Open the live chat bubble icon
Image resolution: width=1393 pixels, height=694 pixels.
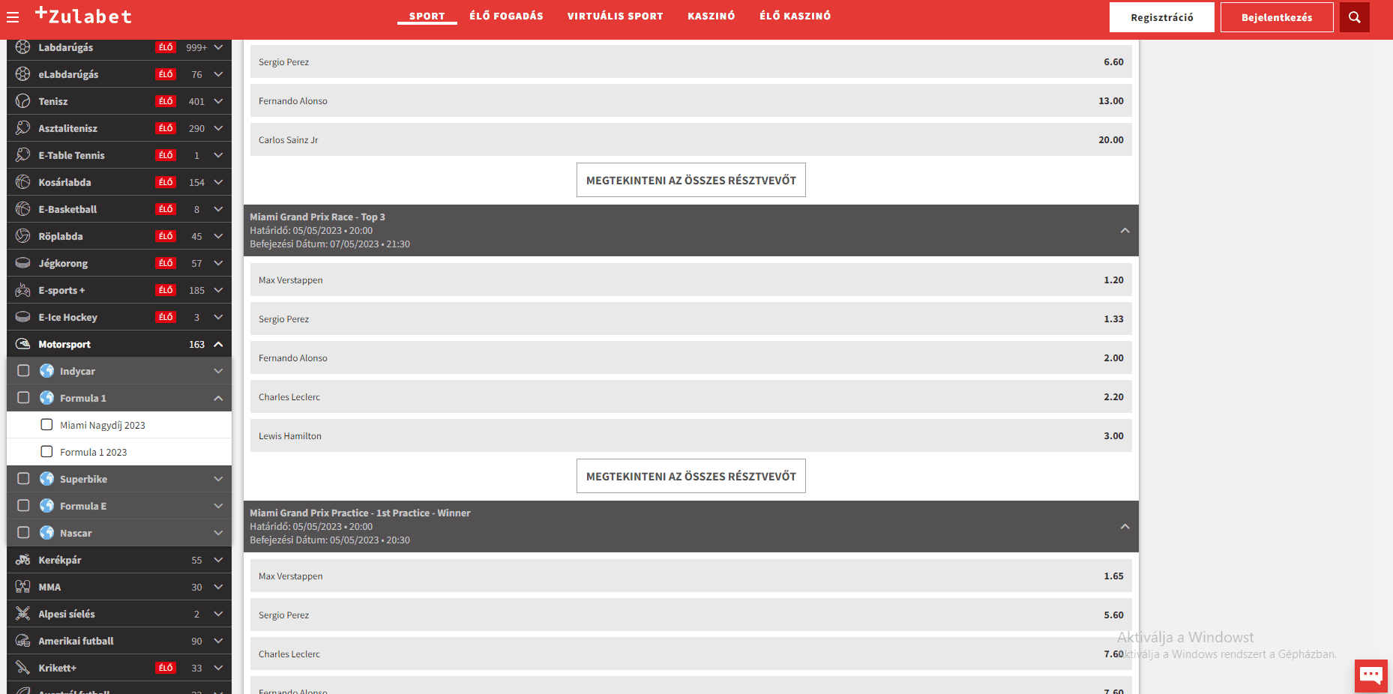(x=1371, y=675)
